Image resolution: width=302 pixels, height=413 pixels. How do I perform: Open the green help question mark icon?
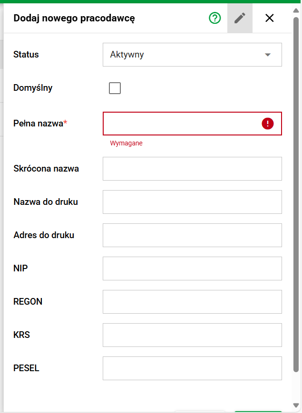215,18
